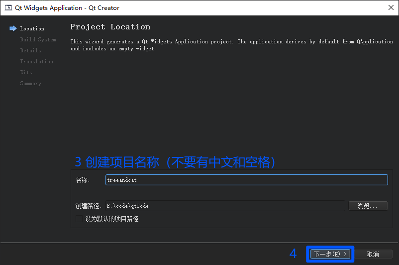Enable 设为默认的项目路径 checkbox
The height and width of the screenshot is (265, 399).
tap(79, 219)
